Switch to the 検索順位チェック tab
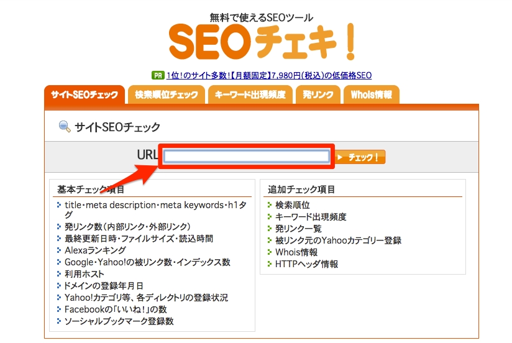The image size is (512, 343). (167, 94)
